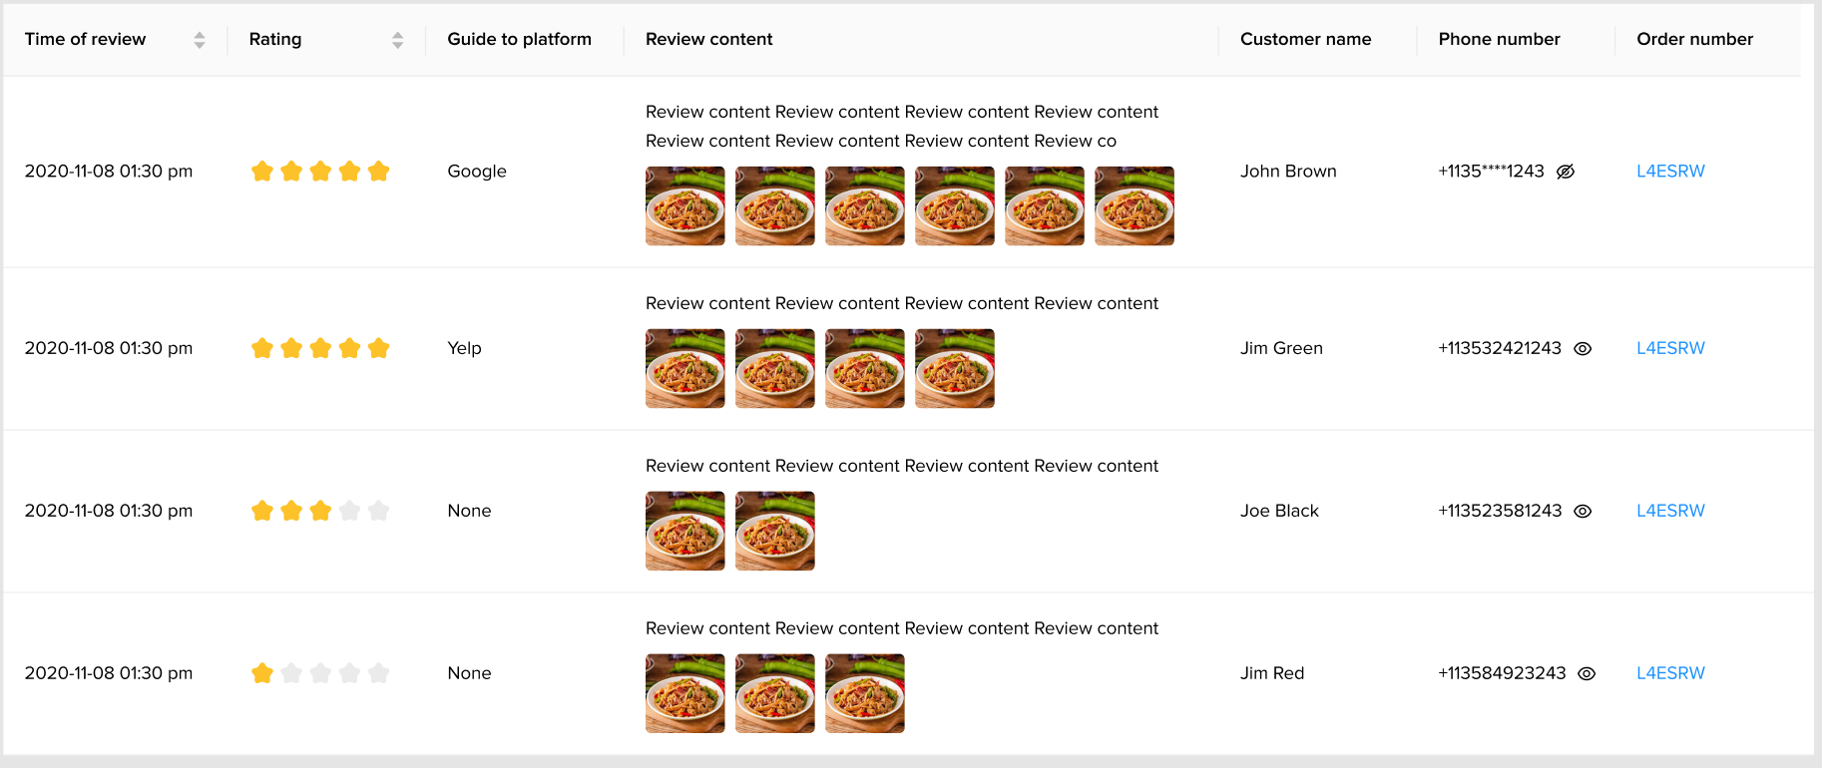Click the fourth empty star in Joe Black's rating

(x=349, y=511)
